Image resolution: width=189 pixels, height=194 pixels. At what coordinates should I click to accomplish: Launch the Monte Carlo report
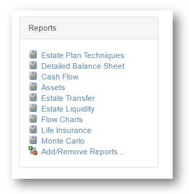63,141
